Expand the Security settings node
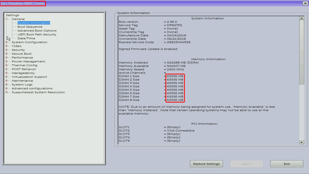Image resolution: width=309 pixels, height=174 pixels. pos(6,50)
